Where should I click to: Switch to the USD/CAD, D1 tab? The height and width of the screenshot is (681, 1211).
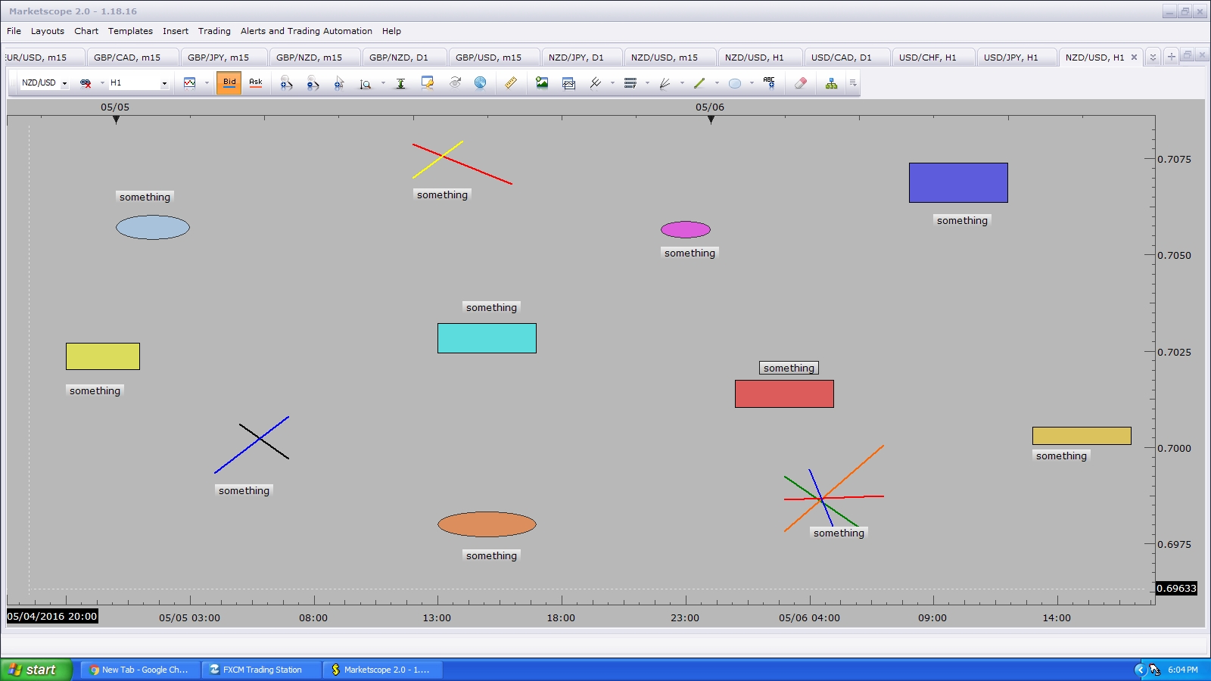point(841,58)
